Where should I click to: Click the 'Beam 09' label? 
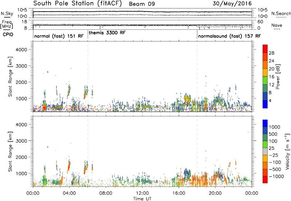pos(142,4)
